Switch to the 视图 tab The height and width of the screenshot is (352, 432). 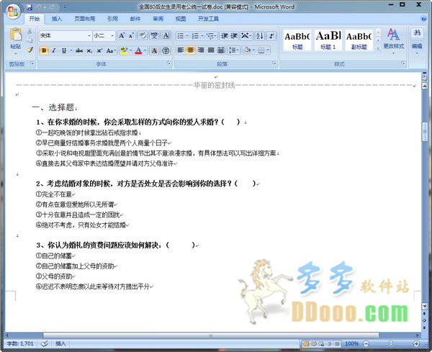pos(181,19)
